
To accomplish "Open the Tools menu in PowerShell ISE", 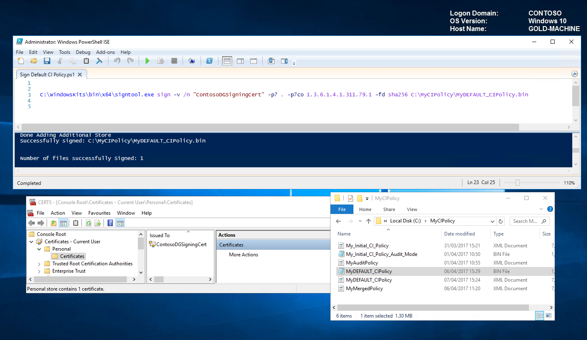I will (x=65, y=52).
